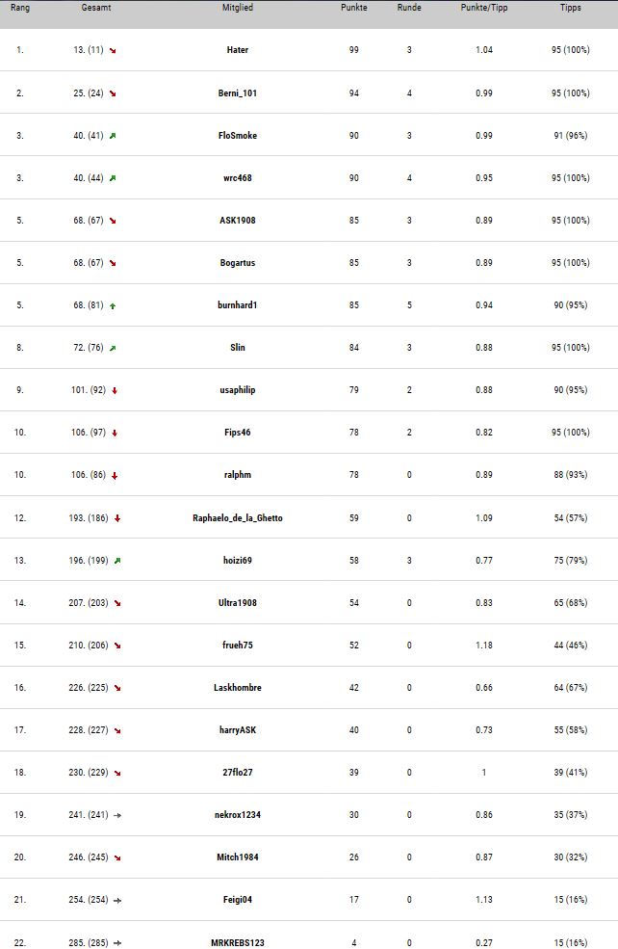Click the Punkte/Tipp column header
Screen dimensions: 618x949
tap(484, 8)
